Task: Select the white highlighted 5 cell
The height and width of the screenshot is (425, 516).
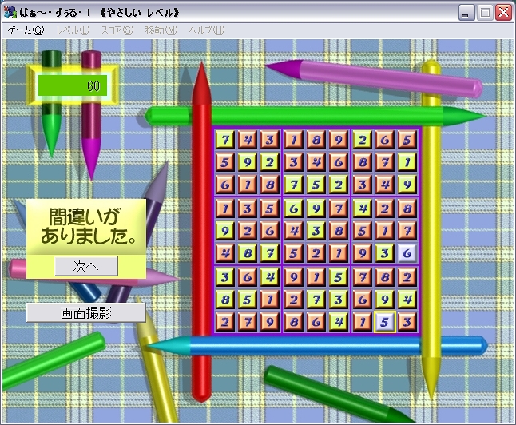Action: pos(385,323)
